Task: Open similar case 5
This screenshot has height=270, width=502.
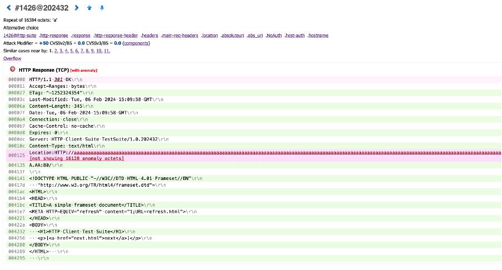Action: [x=72, y=51]
